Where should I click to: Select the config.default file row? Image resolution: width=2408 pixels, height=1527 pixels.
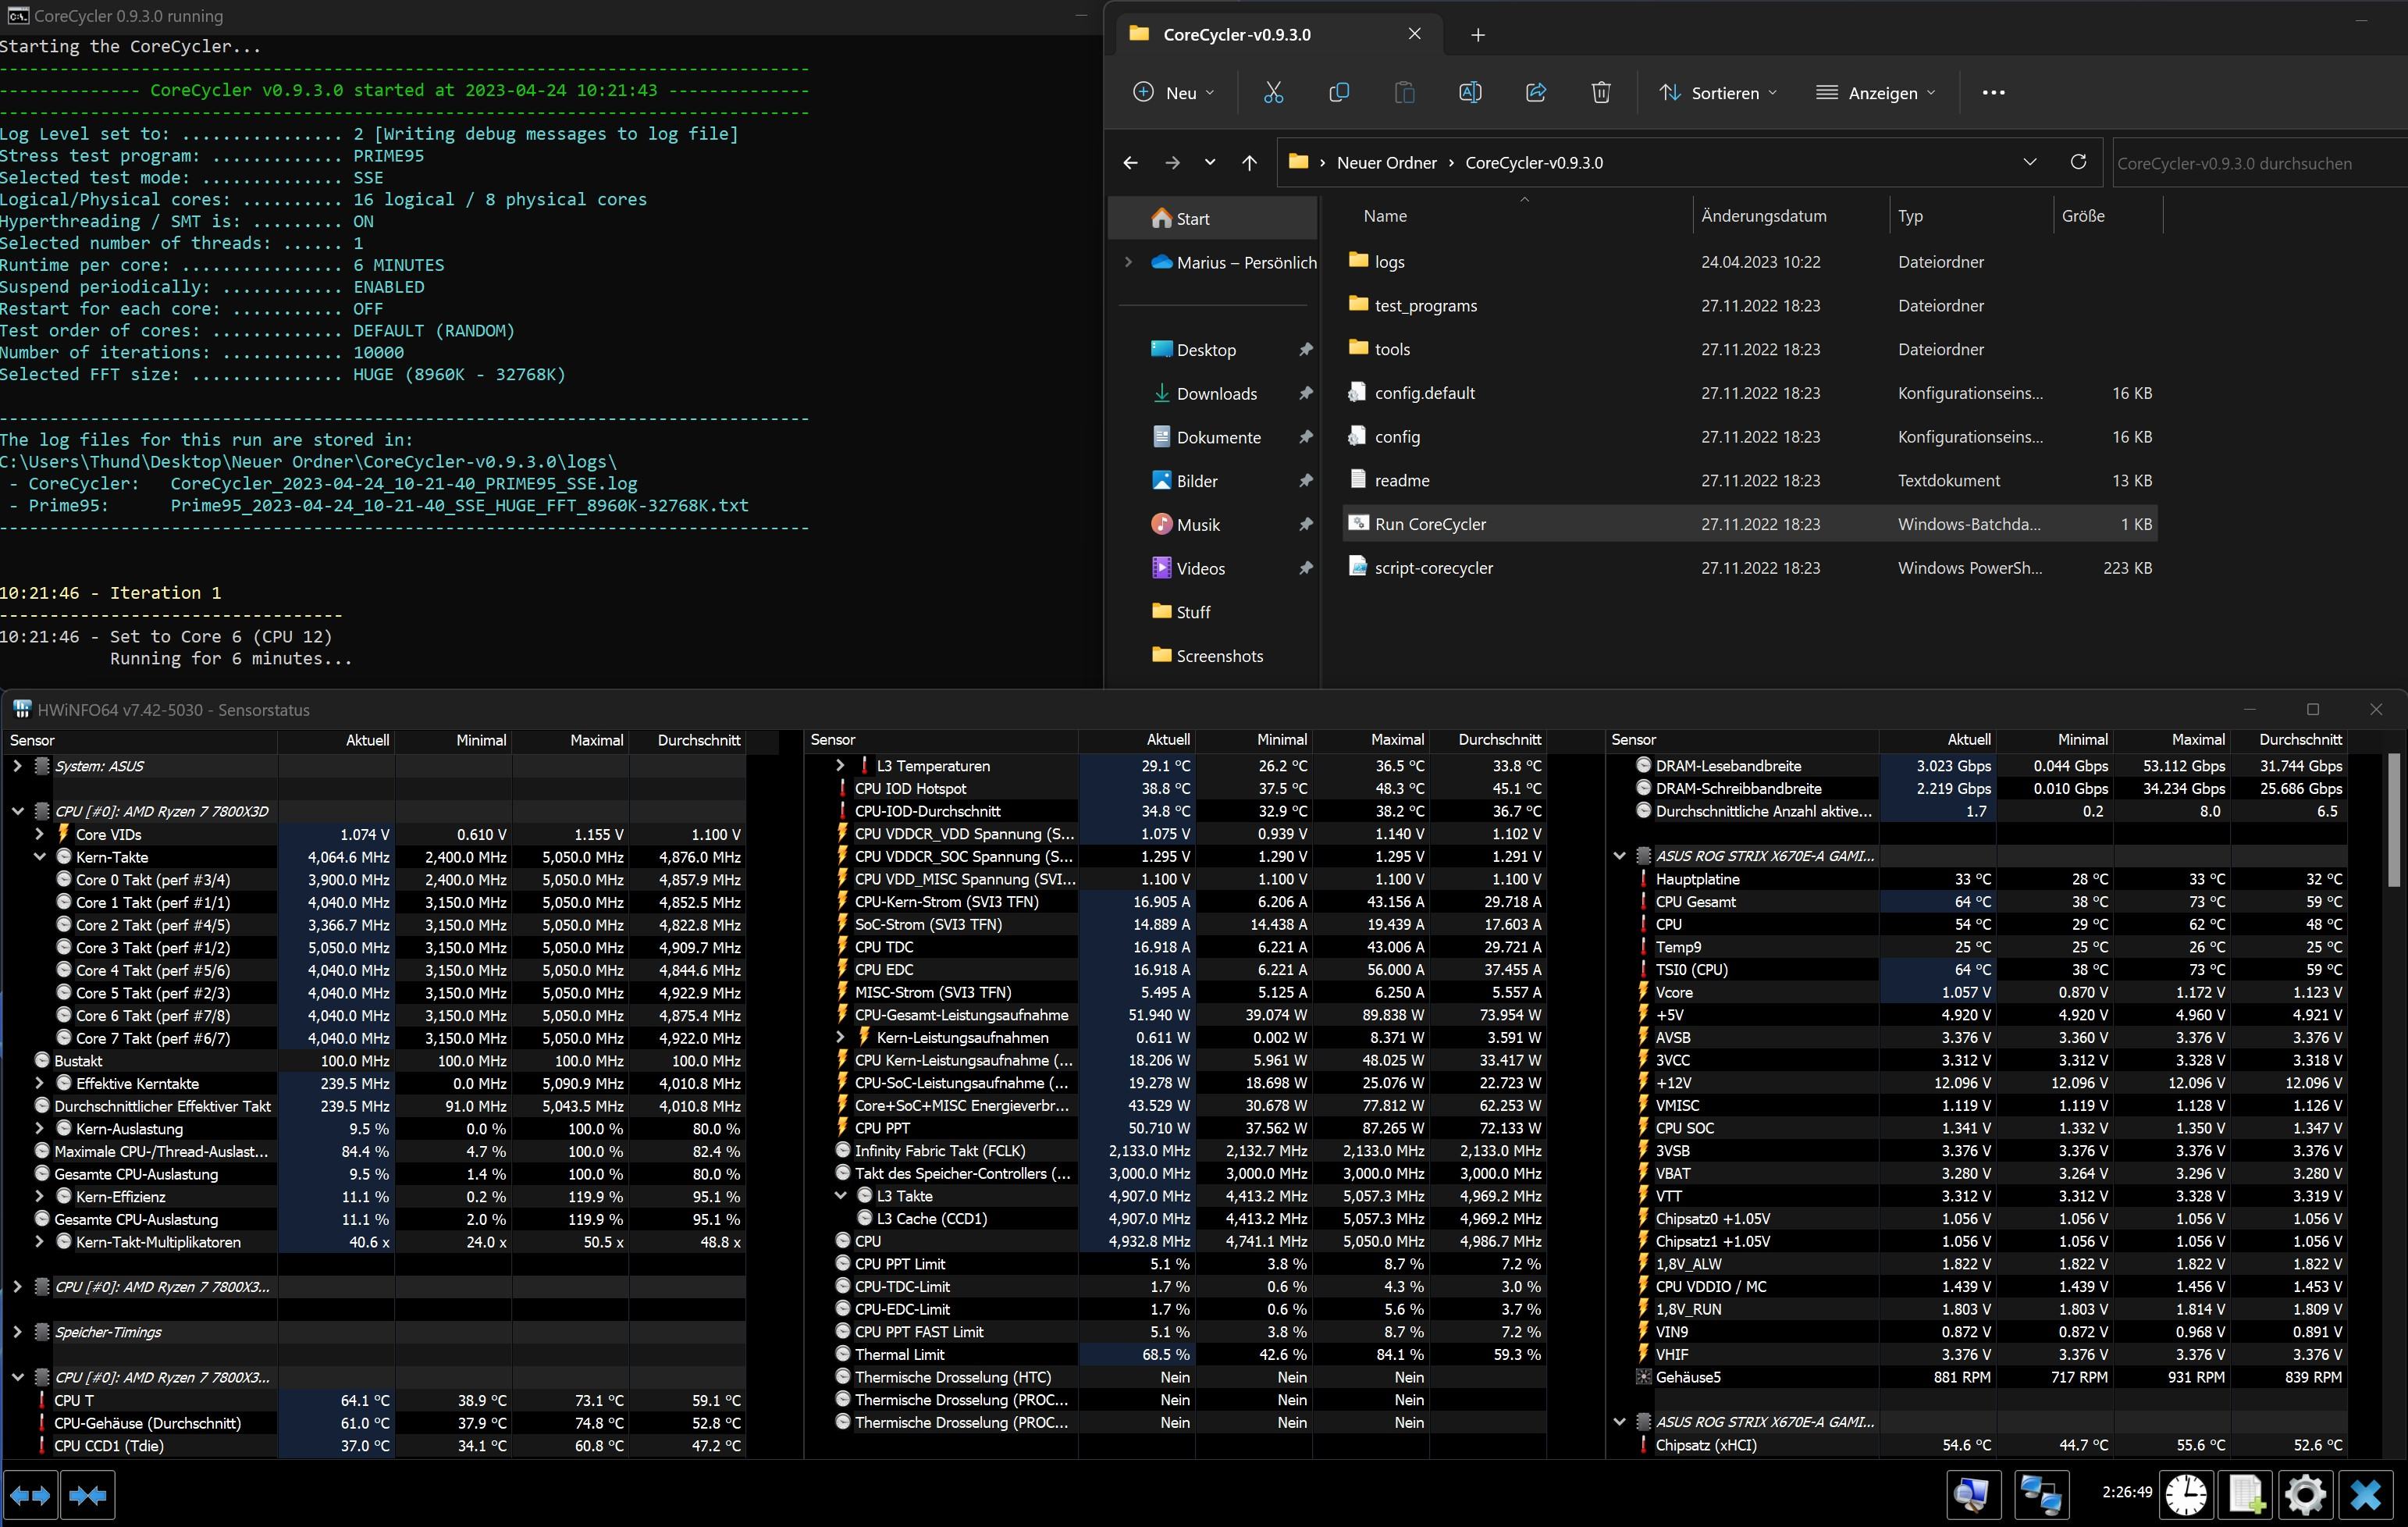(1749, 393)
